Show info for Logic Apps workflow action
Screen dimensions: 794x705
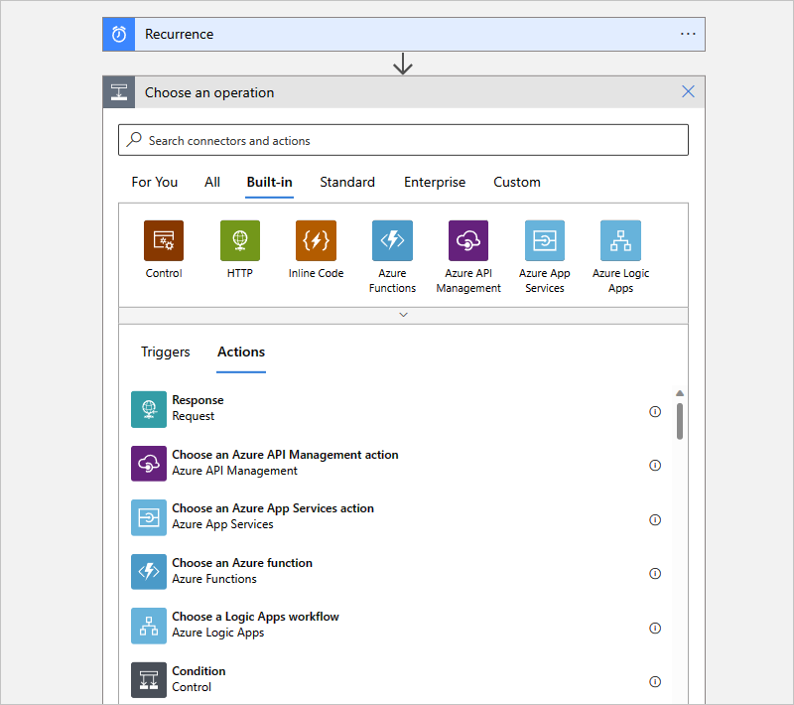pos(655,629)
